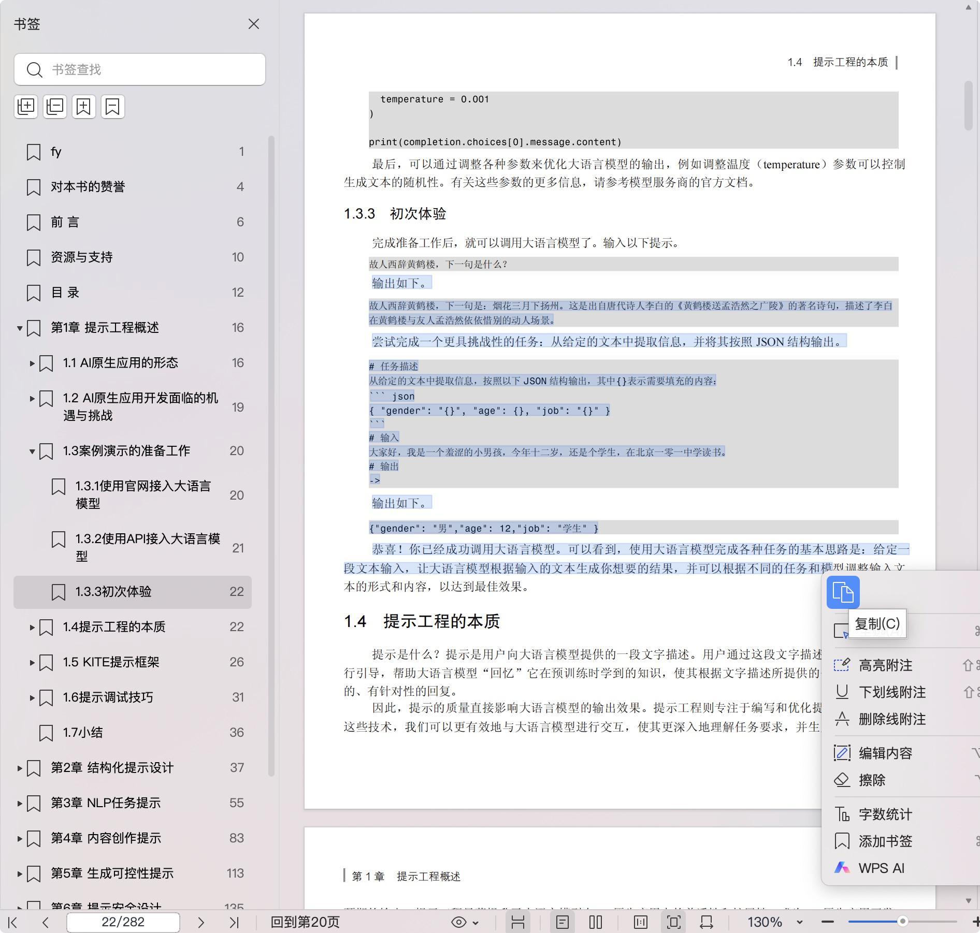Image resolution: width=980 pixels, height=933 pixels.
Task: Select 高亮附注 from the context menu
Action: pyautogui.click(x=885, y=665)
